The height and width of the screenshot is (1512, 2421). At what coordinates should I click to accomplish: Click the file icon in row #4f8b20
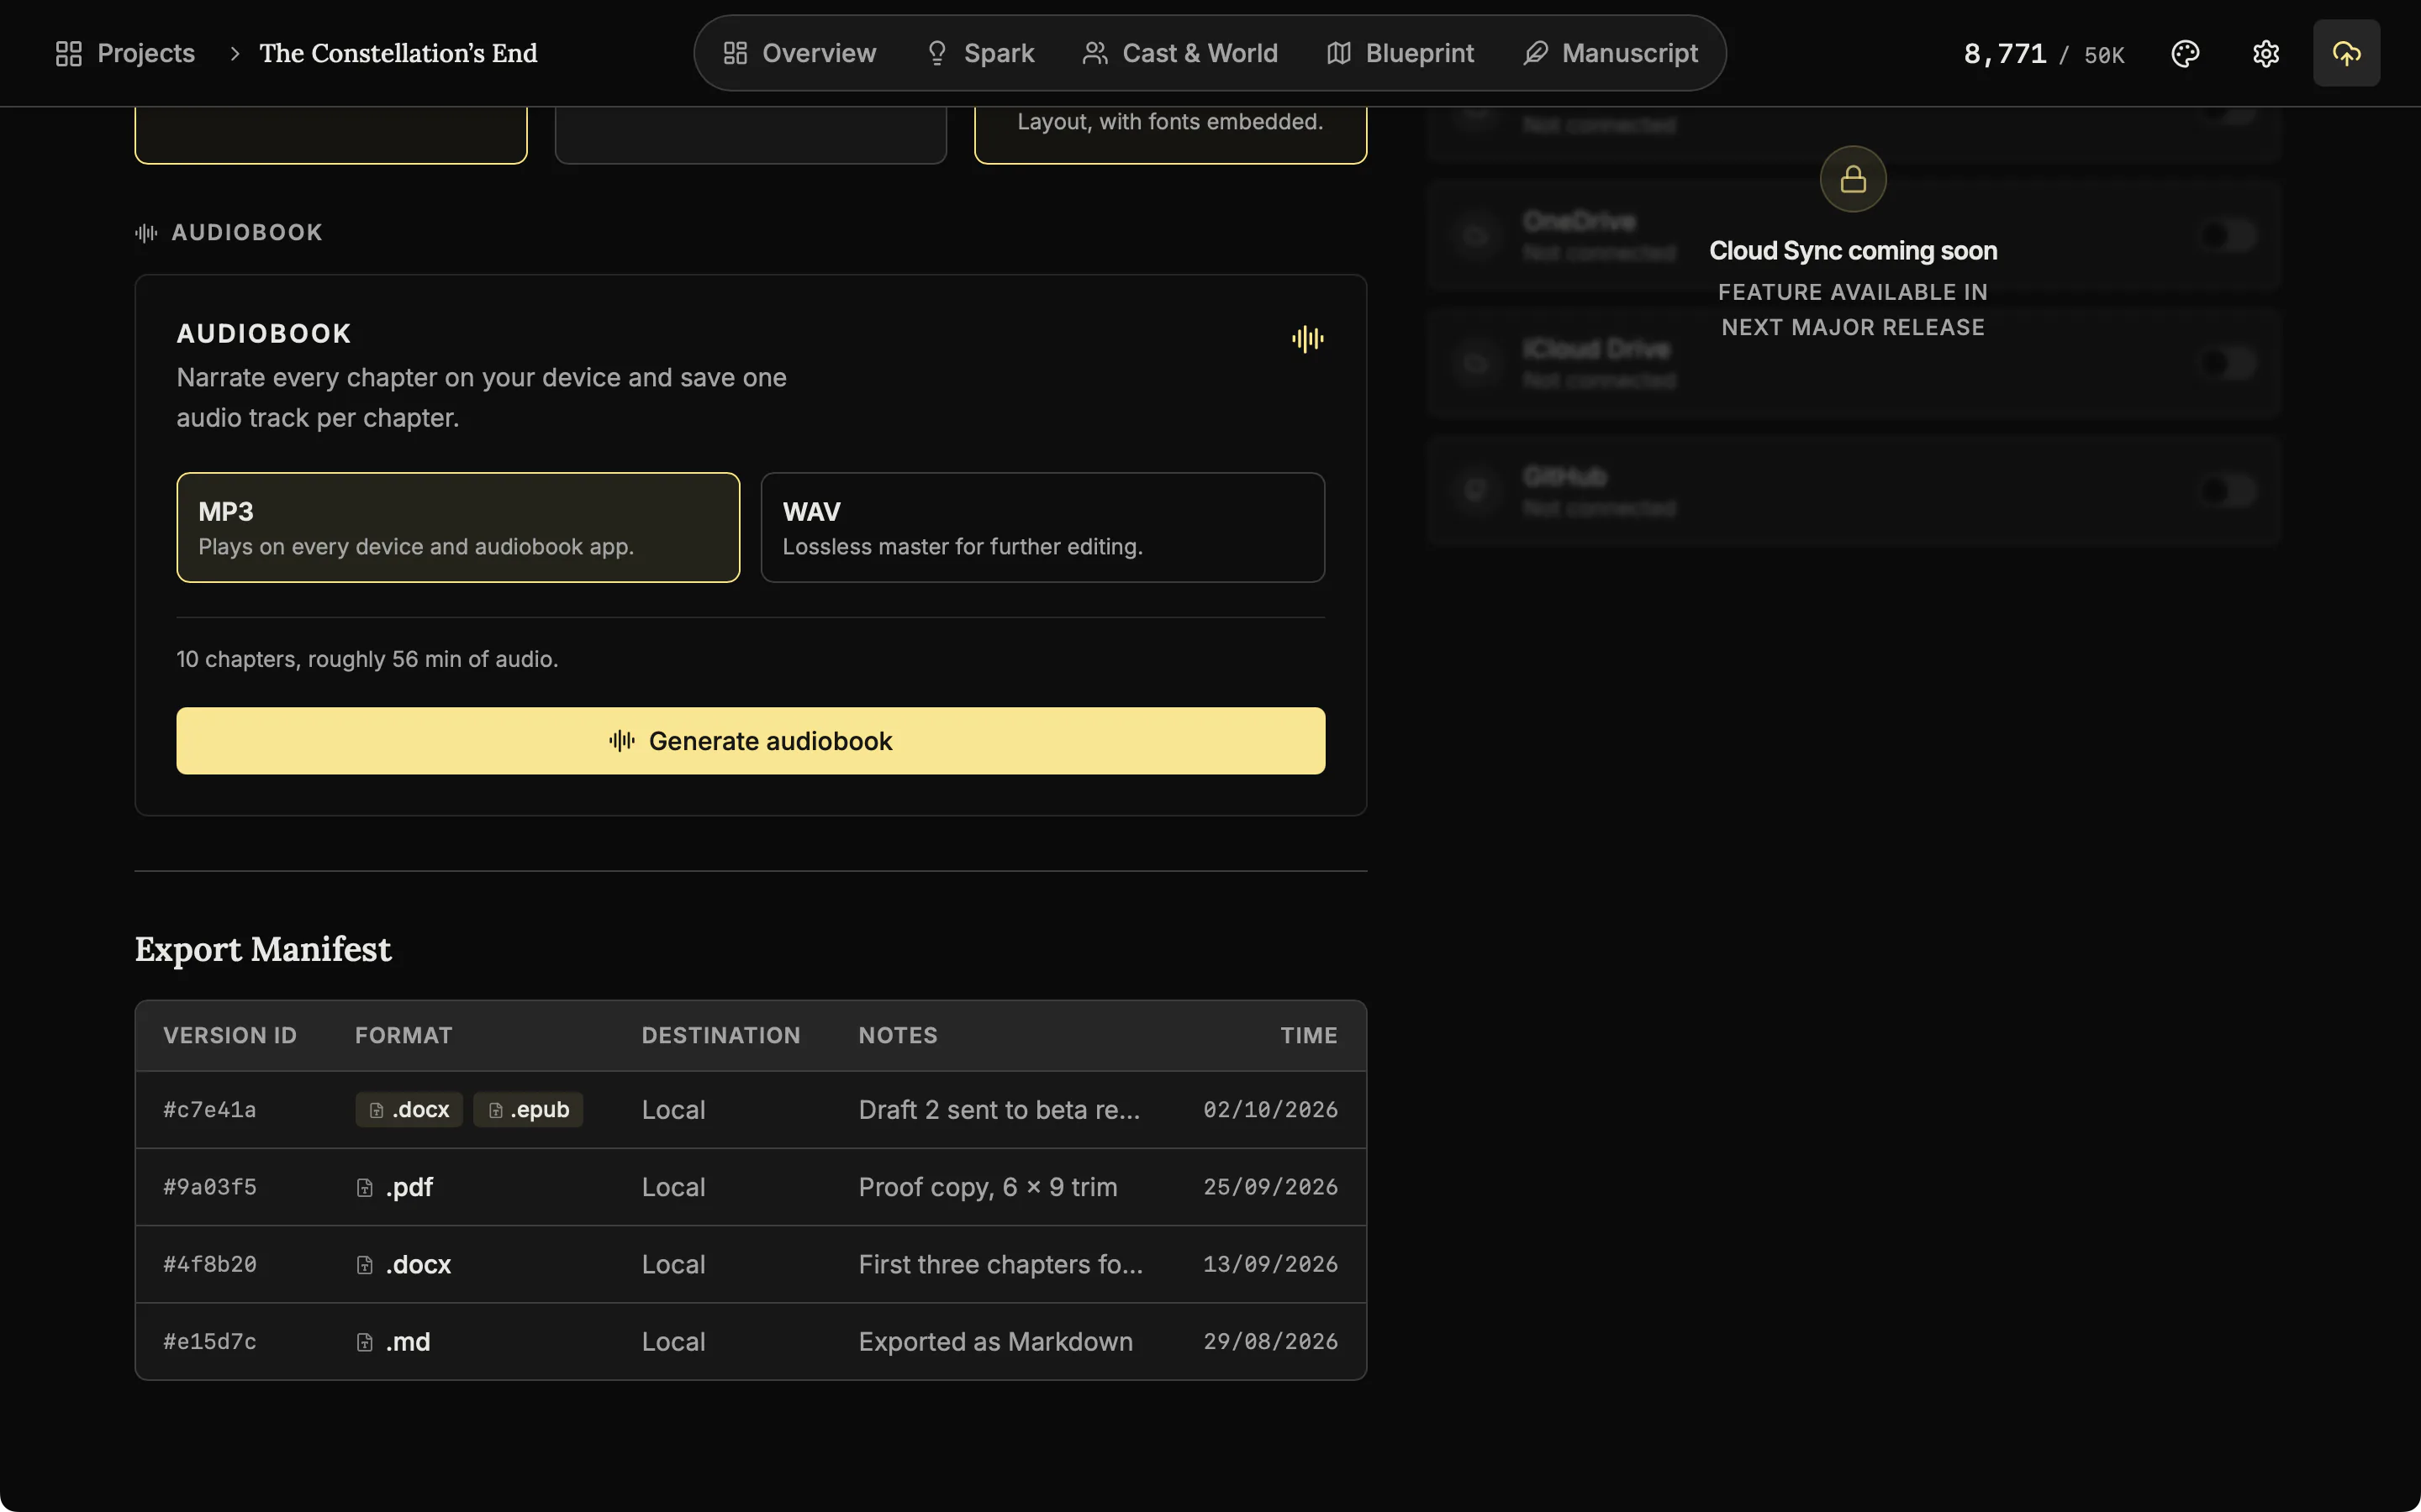(364, 1265)
